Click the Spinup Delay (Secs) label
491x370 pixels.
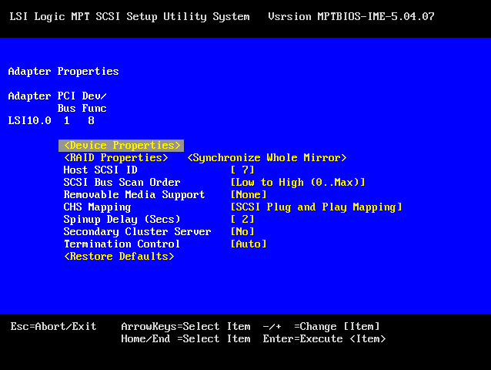click(x=122, y=220)
